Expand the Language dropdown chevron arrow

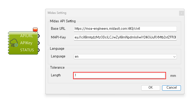(x=174, y=57)
